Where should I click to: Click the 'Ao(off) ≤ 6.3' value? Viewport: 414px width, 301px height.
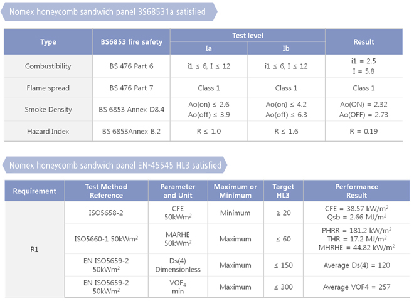coord(286,115)
